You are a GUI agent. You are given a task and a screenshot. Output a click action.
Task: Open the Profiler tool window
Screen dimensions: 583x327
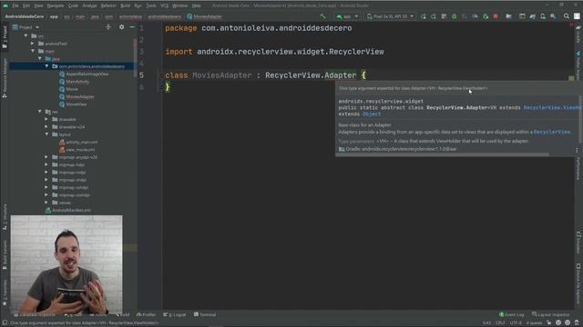click(146, 315)
